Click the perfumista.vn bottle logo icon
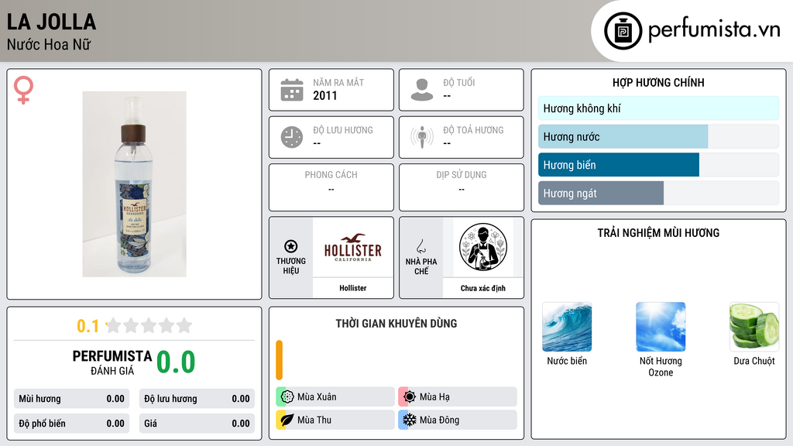This screenshot has width=793, height=446. click(x=623, y=31)
